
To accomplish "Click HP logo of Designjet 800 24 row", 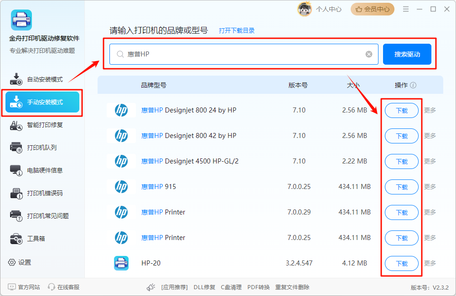I will tap(121, 110).
